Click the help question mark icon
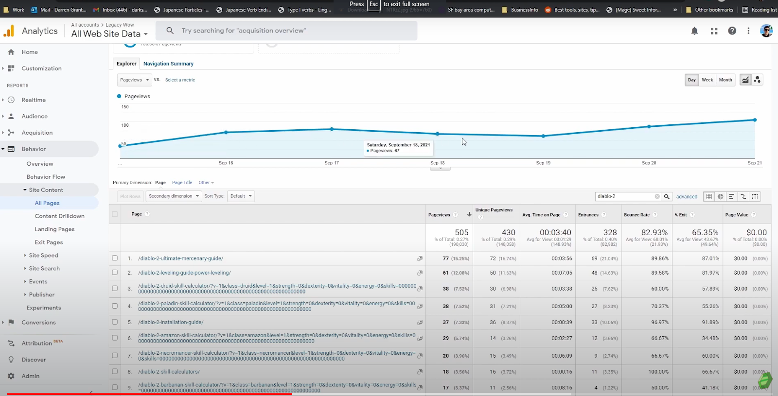Viewport: 778px width, 396px height. [732, 31]
